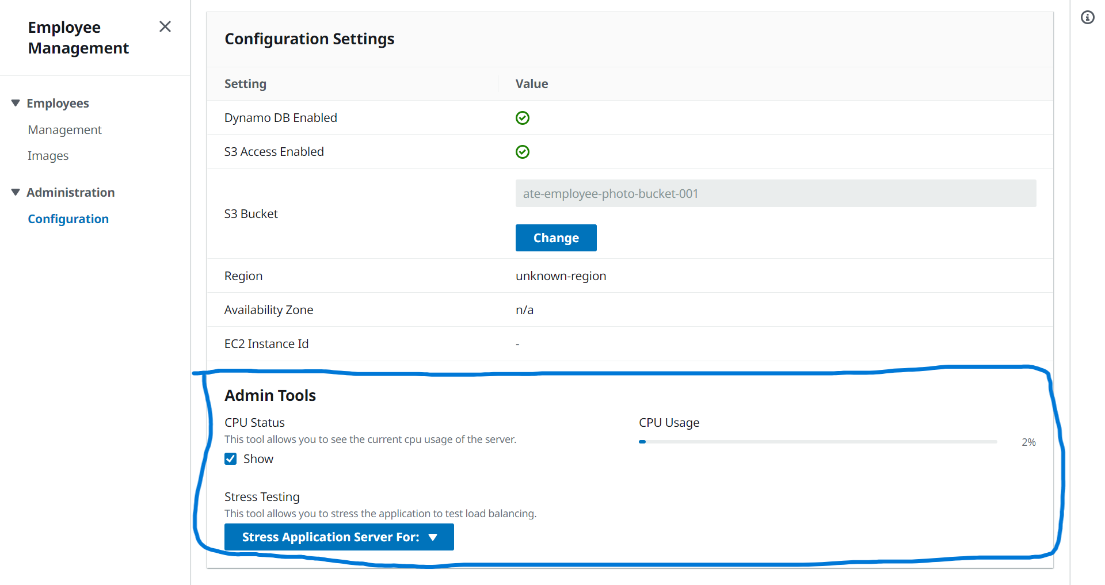Click the ate-employee-photo-bucket-001 input field
This screenshot has height=585, width=1105.
tap(775, 193)
